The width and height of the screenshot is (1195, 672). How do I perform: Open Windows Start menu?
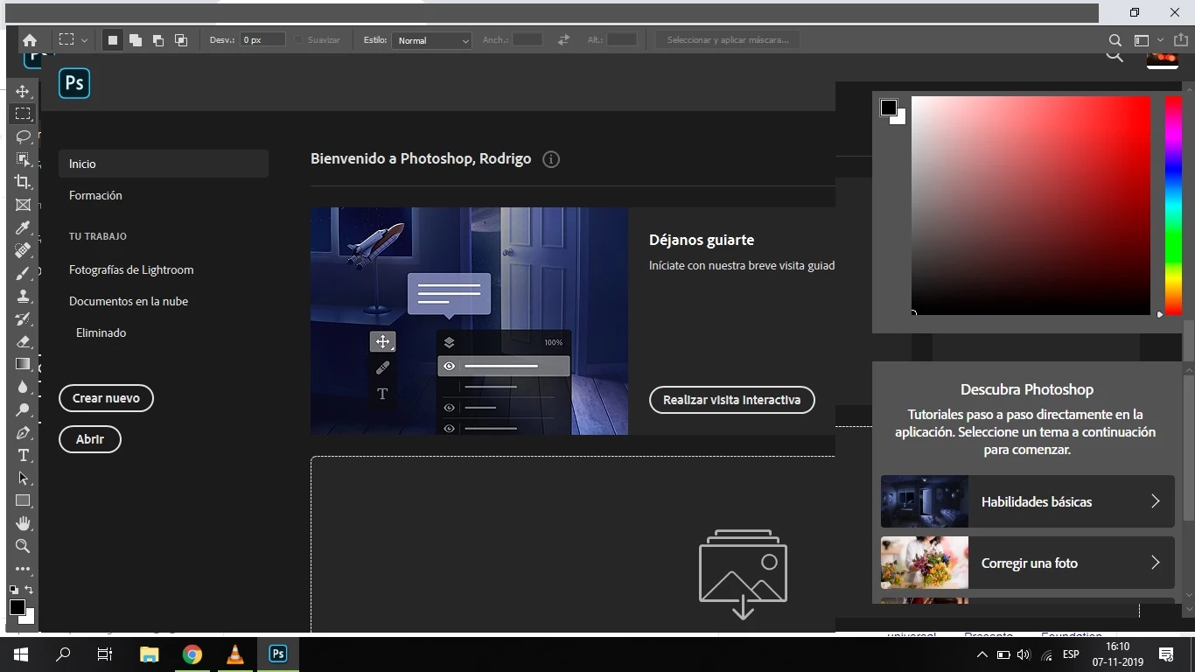[x=20, y=654]
